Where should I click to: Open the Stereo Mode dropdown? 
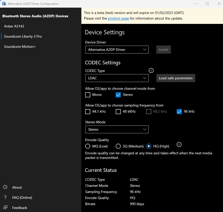click(x=117, y=129)
